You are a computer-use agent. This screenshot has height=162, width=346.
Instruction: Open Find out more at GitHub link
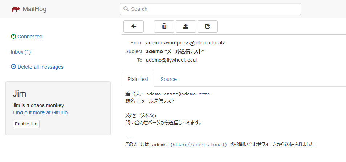(40, 112)
